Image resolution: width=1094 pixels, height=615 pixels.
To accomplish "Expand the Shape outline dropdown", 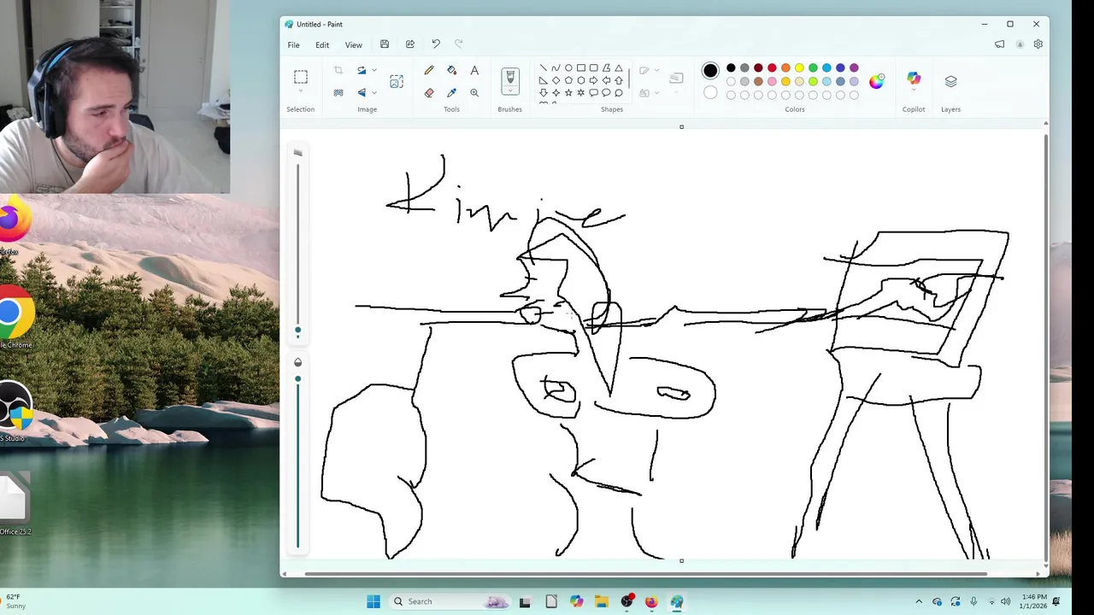I will point(656,70).
